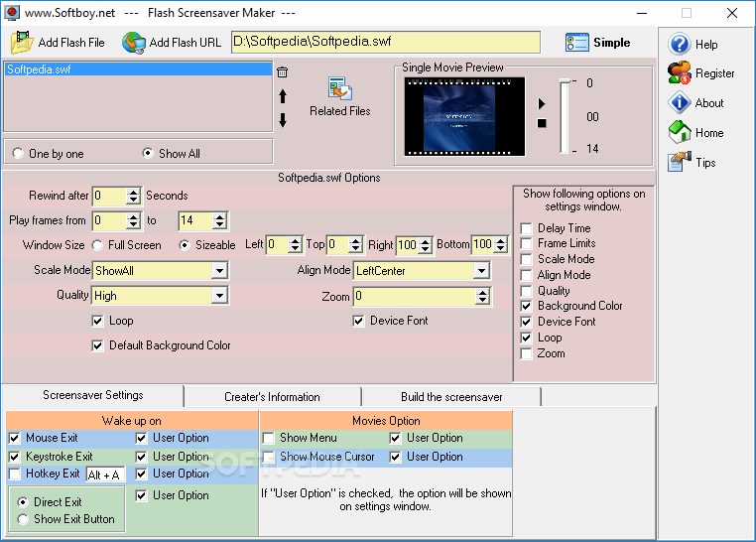Open Help
Viewport: 756px width, 542px height.
[x=693, y=45]
